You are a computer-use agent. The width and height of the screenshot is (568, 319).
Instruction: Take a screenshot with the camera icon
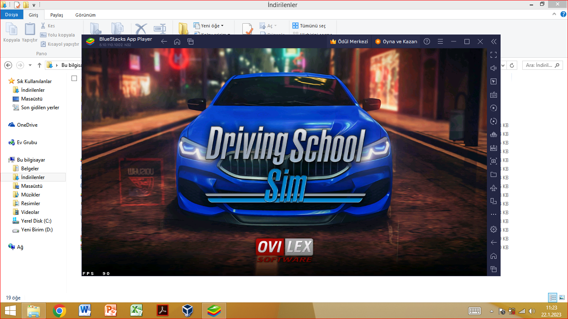494,161
